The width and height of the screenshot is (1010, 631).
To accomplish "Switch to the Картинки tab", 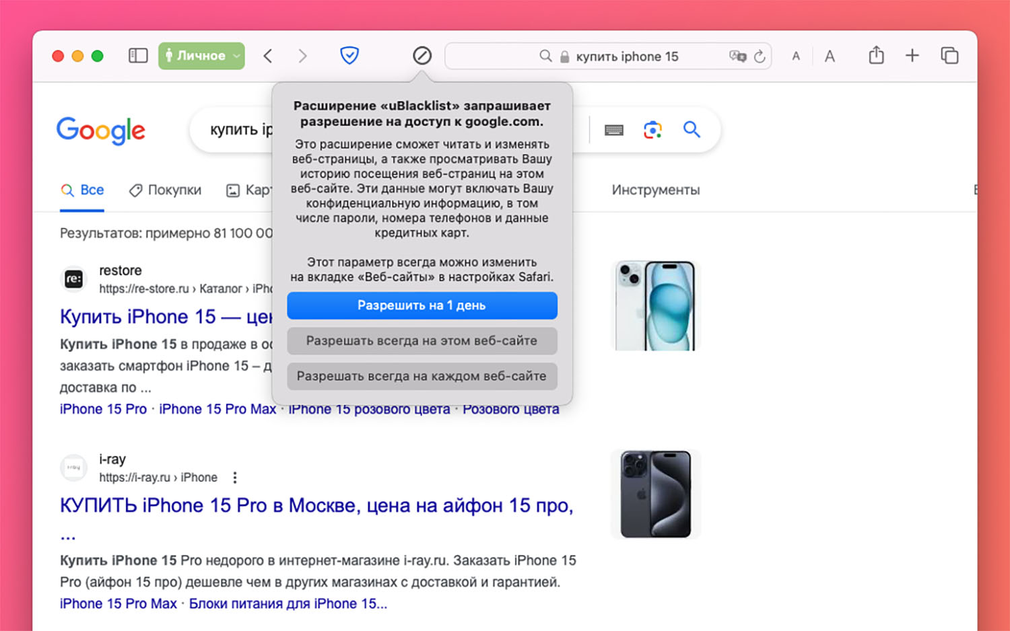I will pyautogui.click(x=248, y=190).
